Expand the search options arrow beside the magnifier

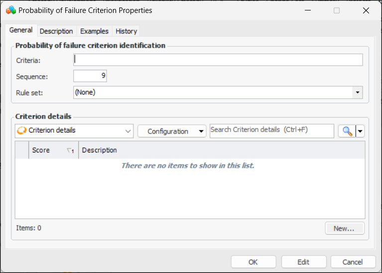[360, 131]
